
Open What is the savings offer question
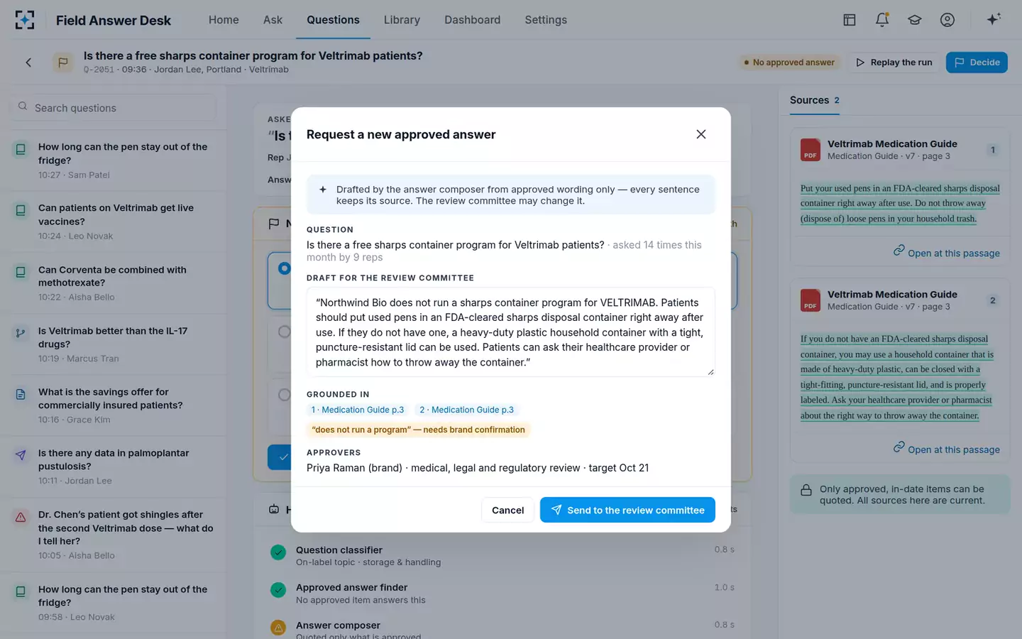[114, 405]
